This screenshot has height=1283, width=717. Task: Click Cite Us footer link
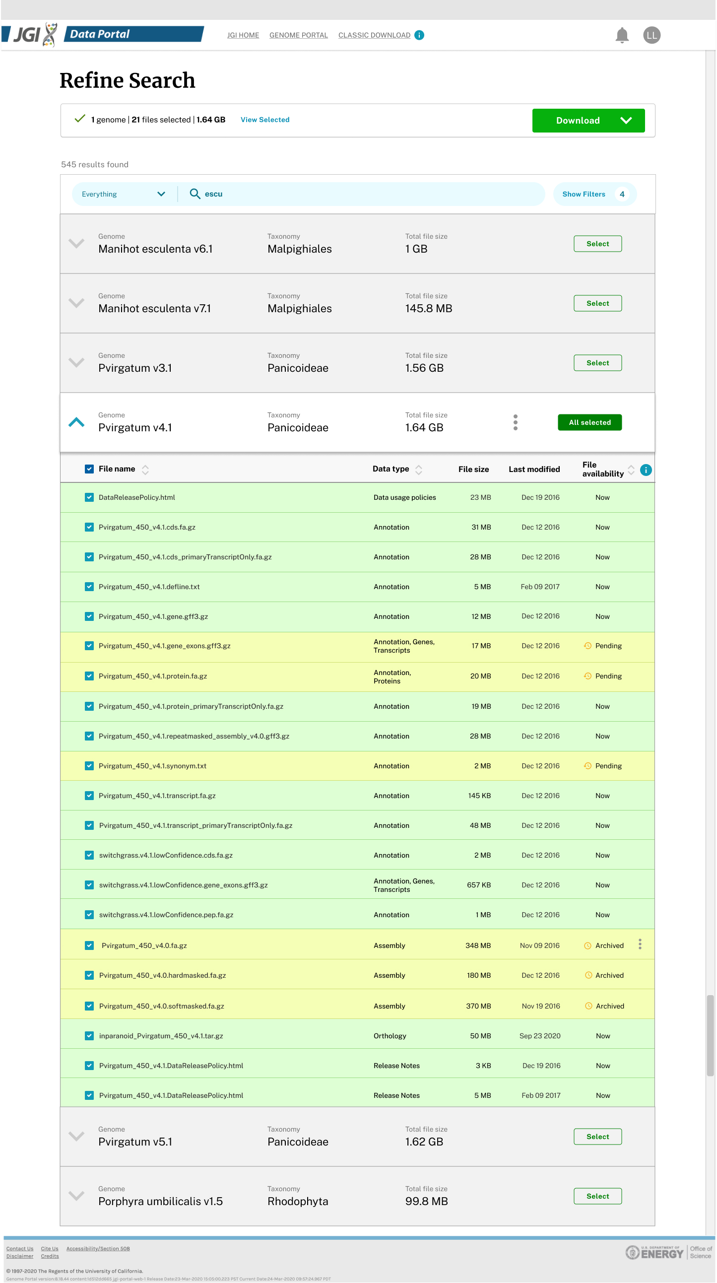[x=50, y=1248]
